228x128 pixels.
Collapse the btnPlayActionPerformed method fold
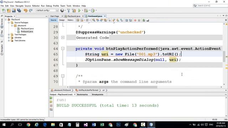coord(63,48)
